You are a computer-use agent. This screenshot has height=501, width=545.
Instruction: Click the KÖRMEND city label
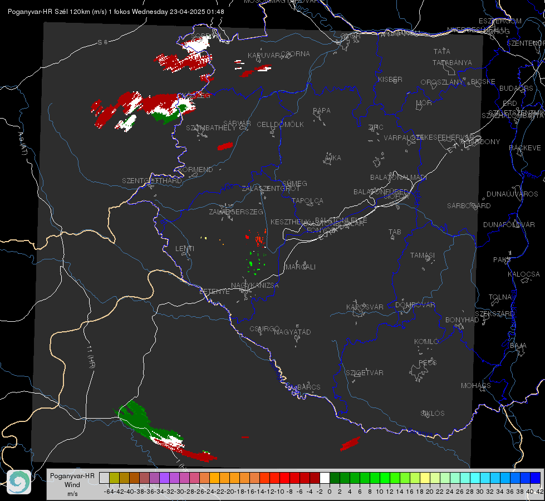[x=195, y=169]
